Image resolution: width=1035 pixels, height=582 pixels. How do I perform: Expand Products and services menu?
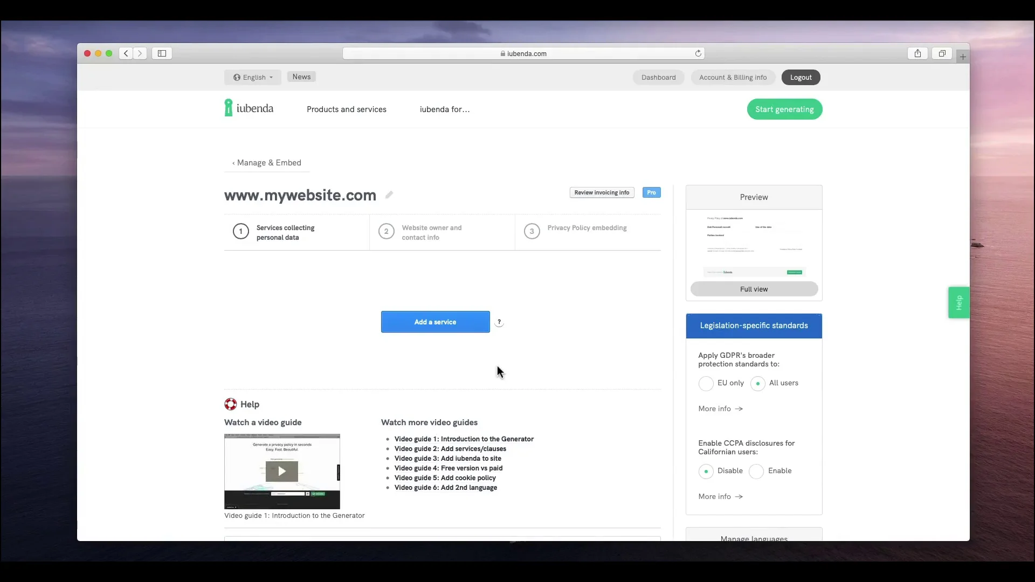pos(347,109)
